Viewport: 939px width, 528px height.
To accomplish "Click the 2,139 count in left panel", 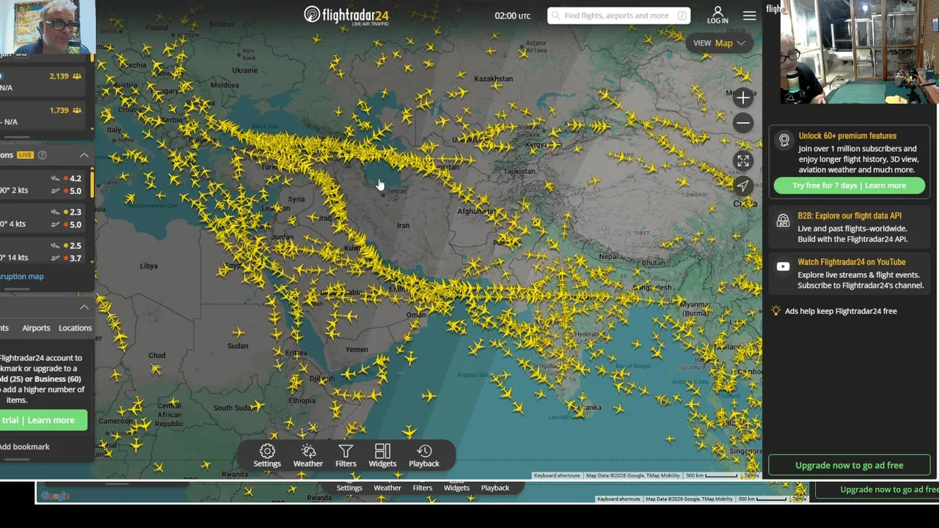I will click(x=59, y=76).
